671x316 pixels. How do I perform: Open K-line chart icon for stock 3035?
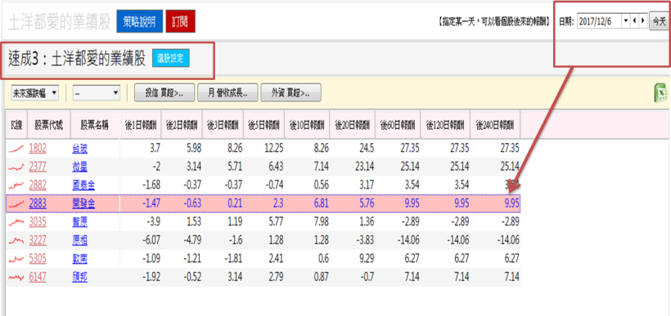pyautogui.click(x=16, y=222)
